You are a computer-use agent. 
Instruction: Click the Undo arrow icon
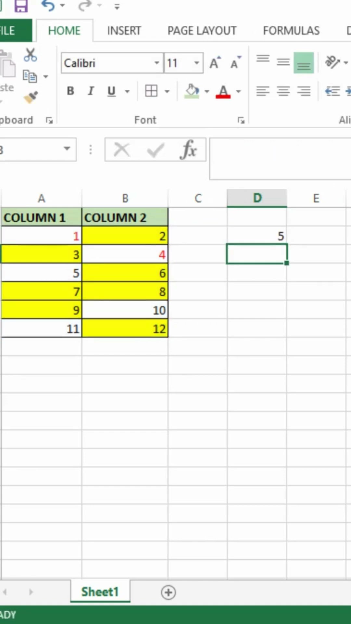coord(48,6)
